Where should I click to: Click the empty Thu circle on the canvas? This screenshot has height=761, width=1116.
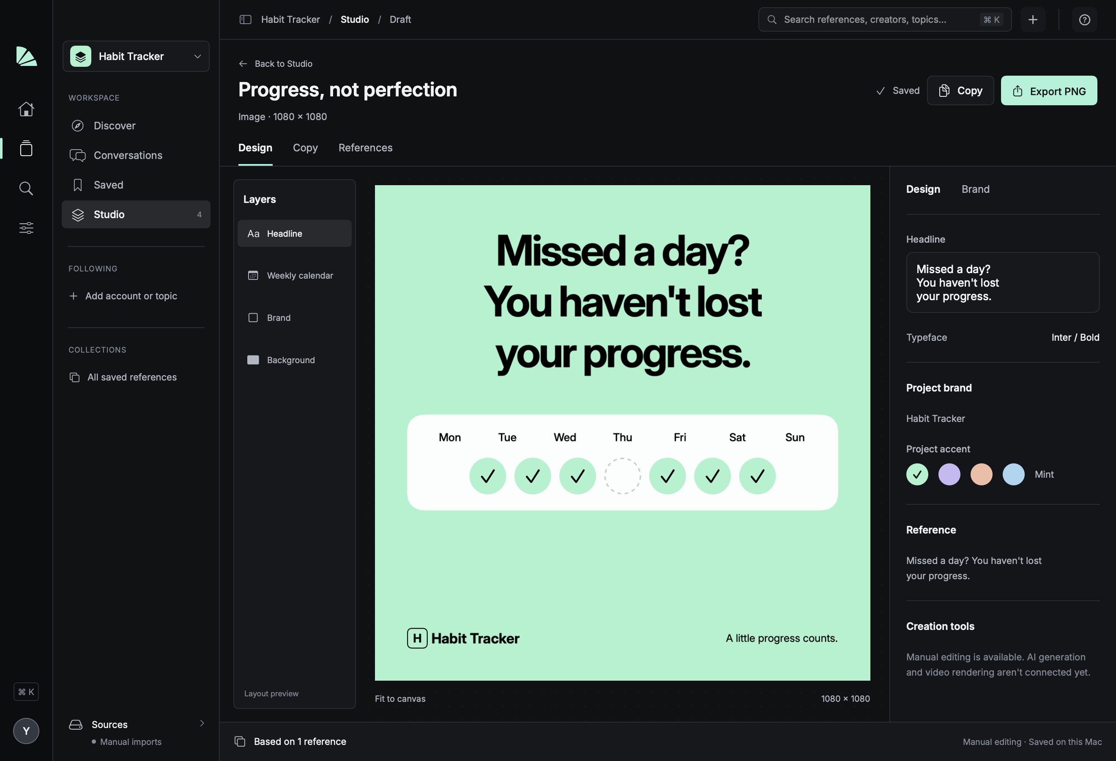tap(622, 476)
